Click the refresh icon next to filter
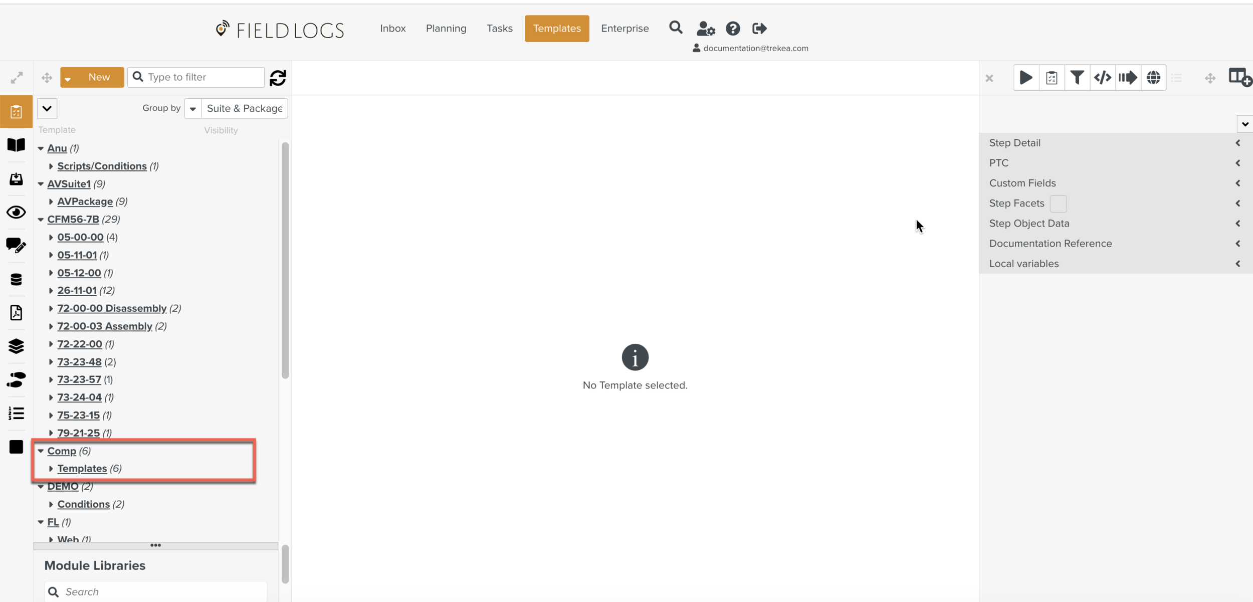 (278, 78)
